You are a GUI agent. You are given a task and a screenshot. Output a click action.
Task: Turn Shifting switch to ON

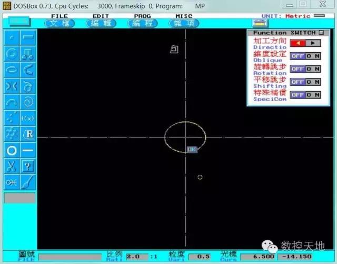tap(313, 82)
